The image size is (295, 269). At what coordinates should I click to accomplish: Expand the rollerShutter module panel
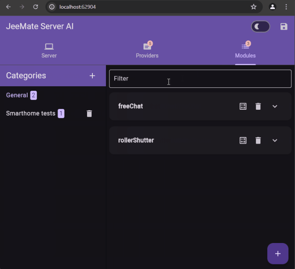click(275, 141)
